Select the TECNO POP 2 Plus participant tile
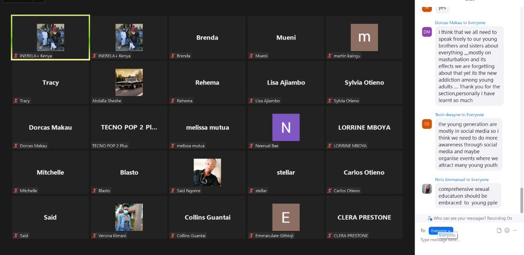The image size is (524, 255). [129, 128]
